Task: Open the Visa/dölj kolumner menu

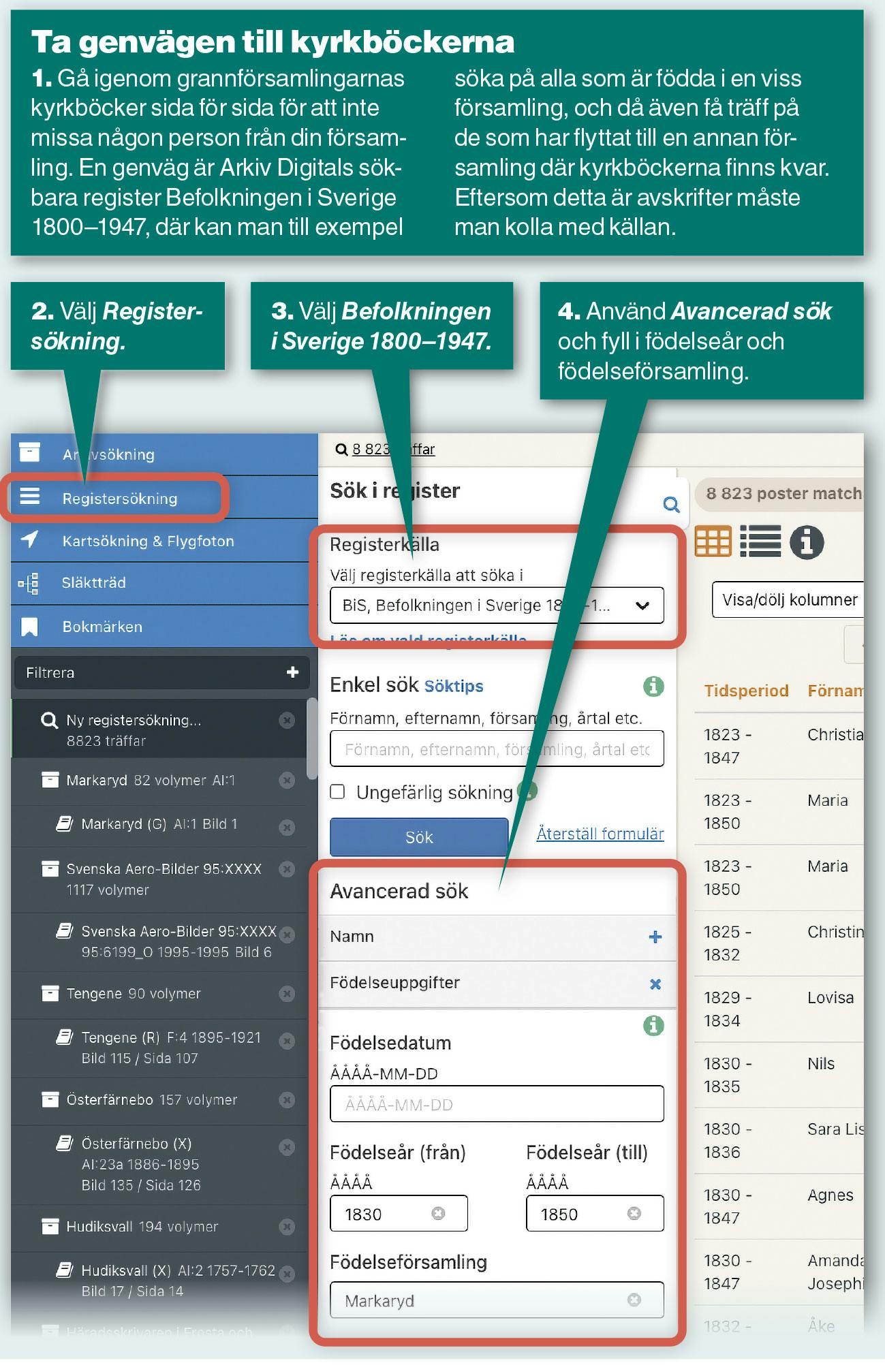Action: pyautogui.click(x=788, y=600)
